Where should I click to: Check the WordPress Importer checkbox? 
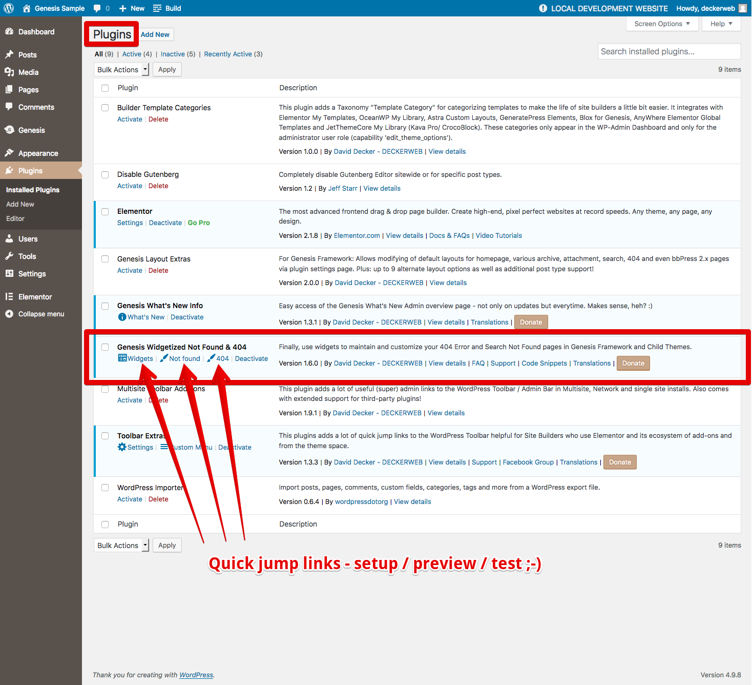(x=105, y=488)
